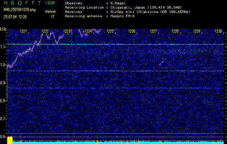Select the Maspro FM-3 antenna text

click(x=122, y=16)
